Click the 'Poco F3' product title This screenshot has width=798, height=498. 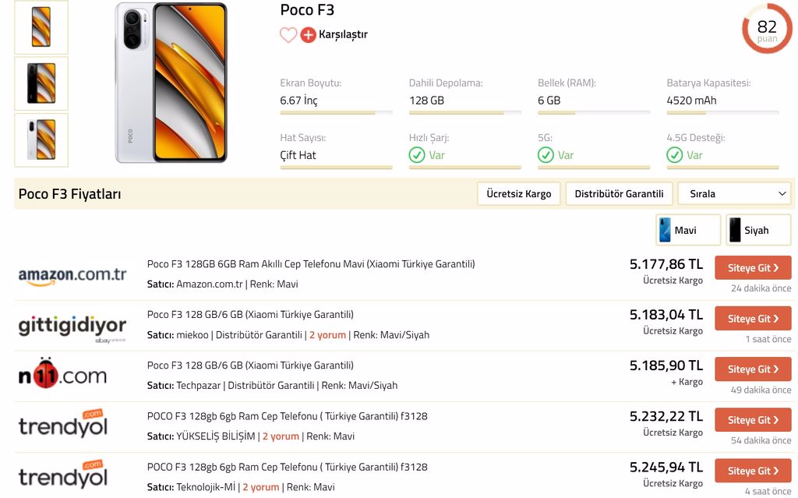click(307, 9)
